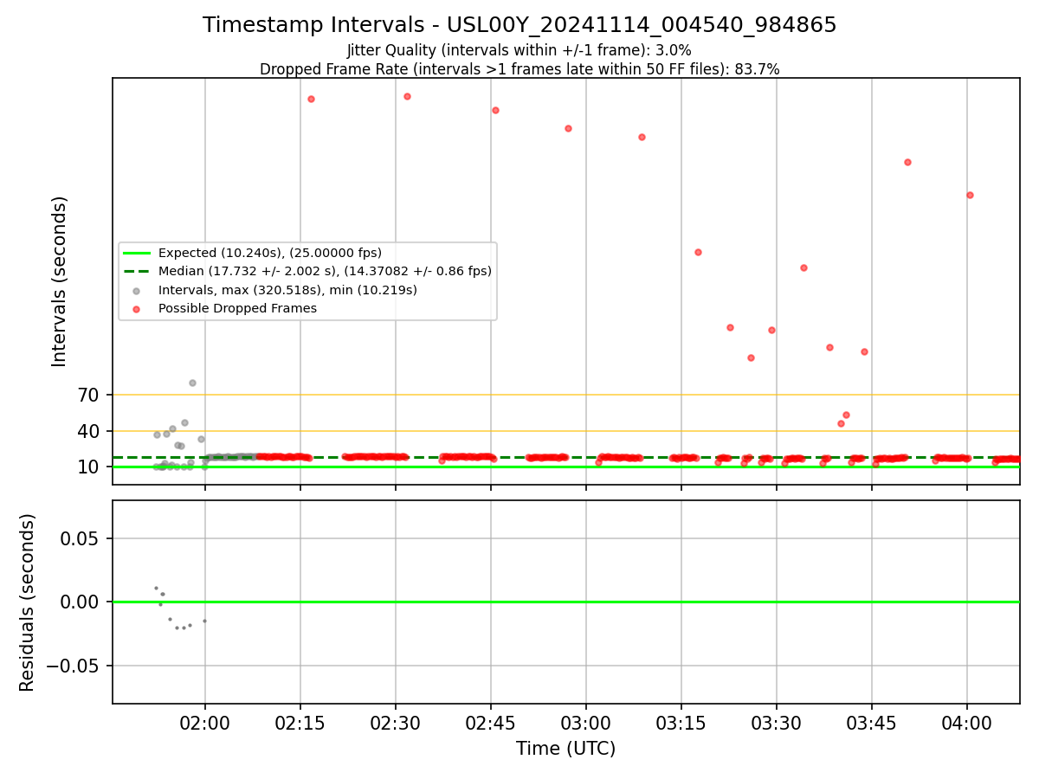The height and width of the screenshot is (779, 1039).
Task: Click the x-axis tick label '03:00'
Action: point(586,722)
